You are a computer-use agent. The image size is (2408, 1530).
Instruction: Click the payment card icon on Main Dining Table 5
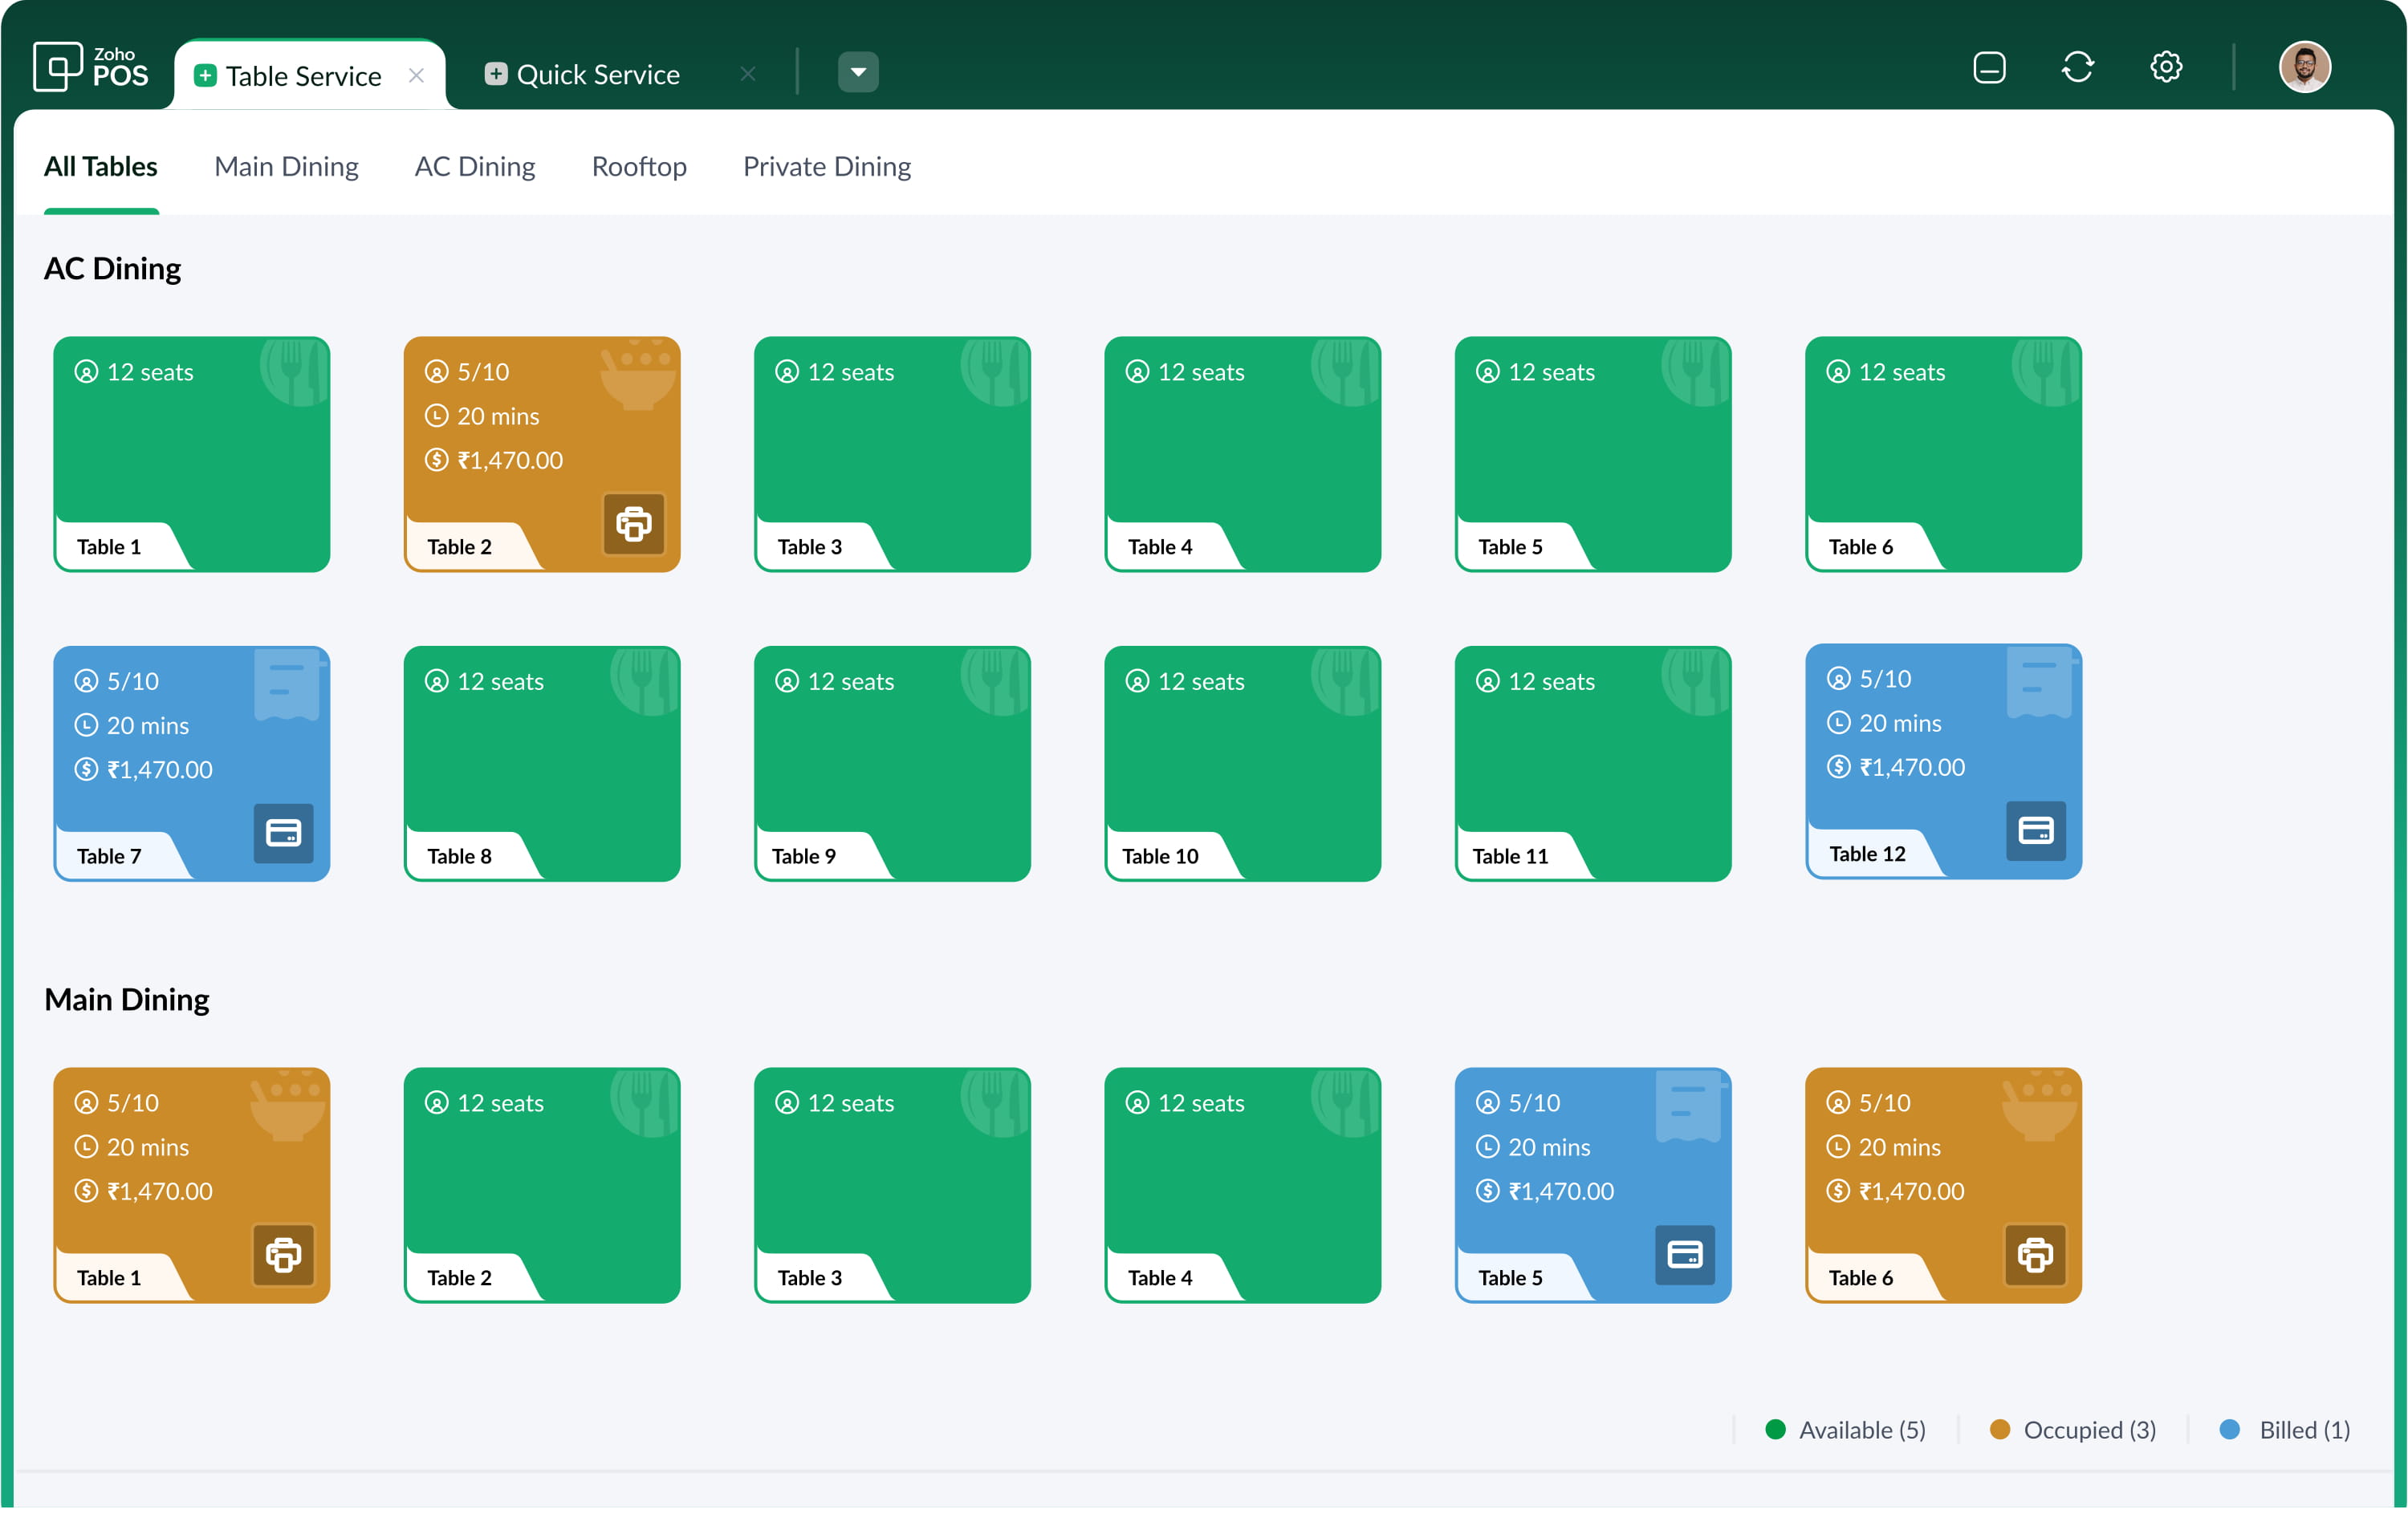coord(1685,1254)
